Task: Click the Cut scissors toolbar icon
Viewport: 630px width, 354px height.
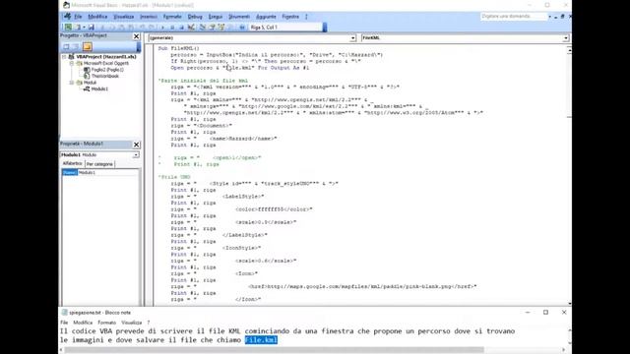Action: click(x=102, y=28)
